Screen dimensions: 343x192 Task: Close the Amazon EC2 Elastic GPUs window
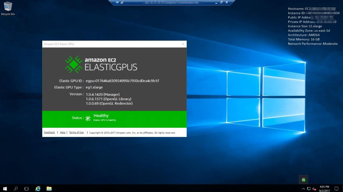(x=183, y=44)
